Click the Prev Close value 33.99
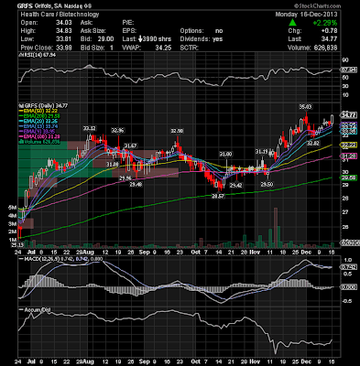The width and height of the screenshot is (360, 366). tap(64, 48)
